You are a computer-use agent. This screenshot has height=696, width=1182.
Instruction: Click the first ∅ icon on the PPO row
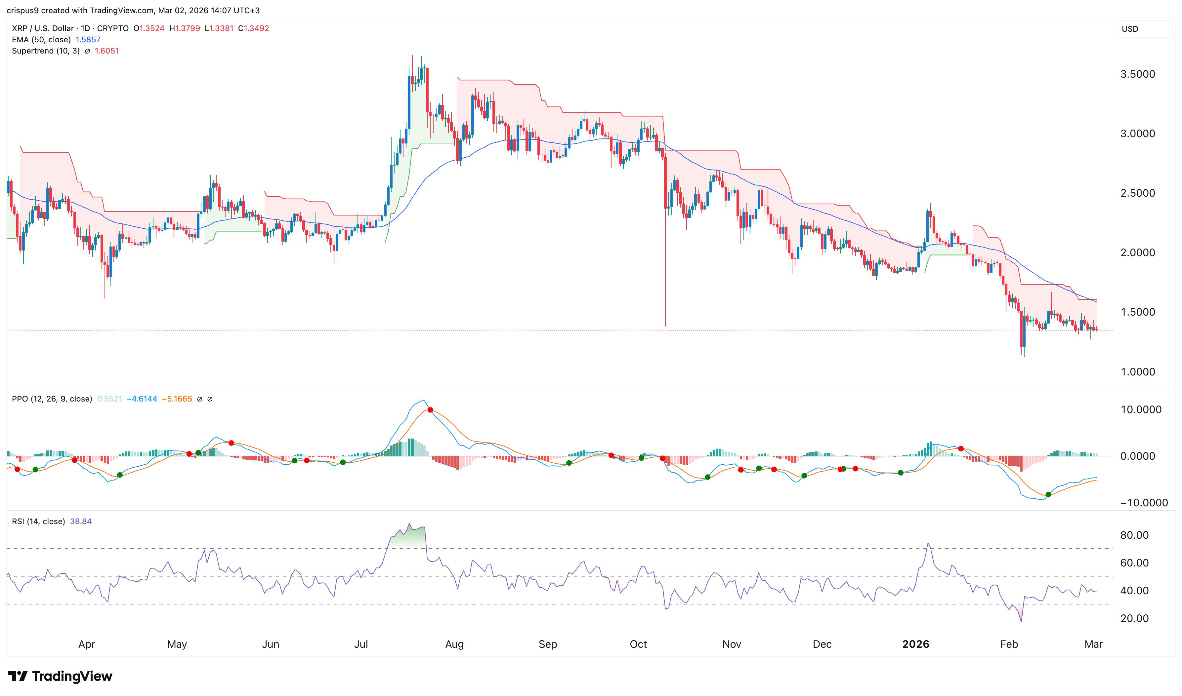(x=199, y=399)
